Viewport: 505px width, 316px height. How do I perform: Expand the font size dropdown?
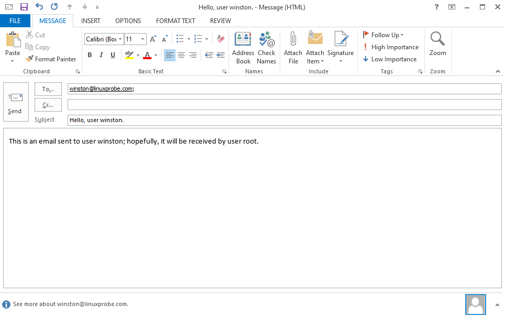tap(143, 39)
